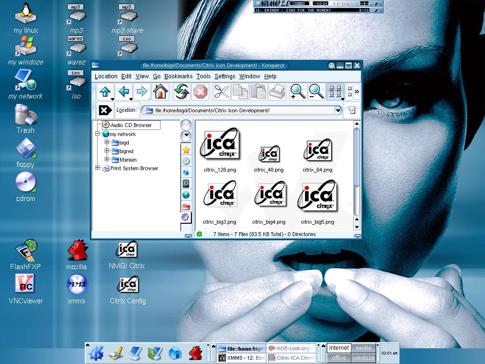
Task: Open Home Folder sidebar tab icon
Action: coord(186,173)
